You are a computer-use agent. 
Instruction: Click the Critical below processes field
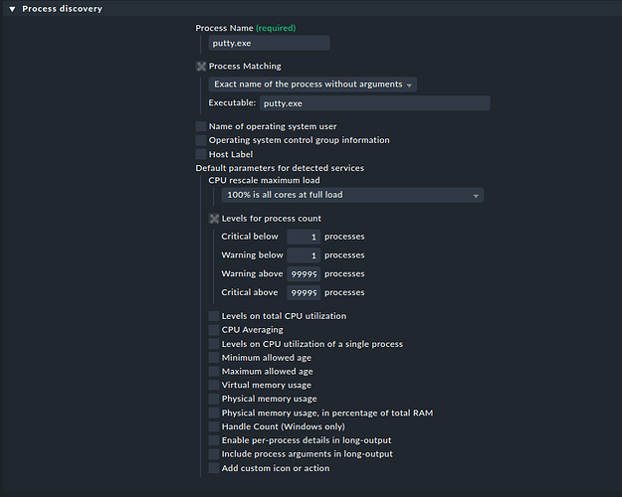[x=303, y=237]
